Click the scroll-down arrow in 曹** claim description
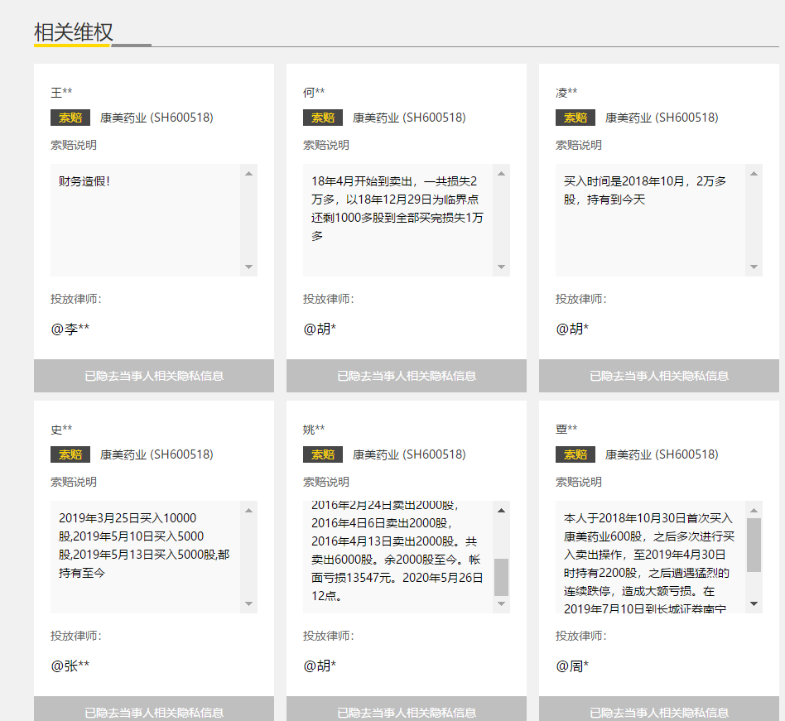Viewport: 785px width, 721px height. 754,604
